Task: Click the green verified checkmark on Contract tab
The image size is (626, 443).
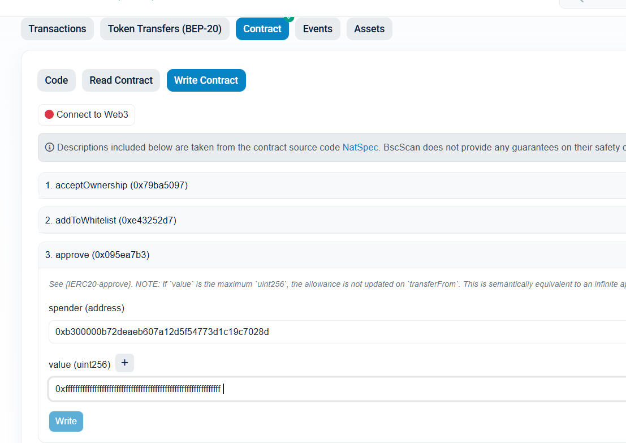Action: coord(289,18)
